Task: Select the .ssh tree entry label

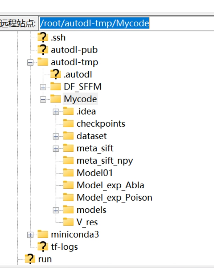Action: [x=58, y=38]
